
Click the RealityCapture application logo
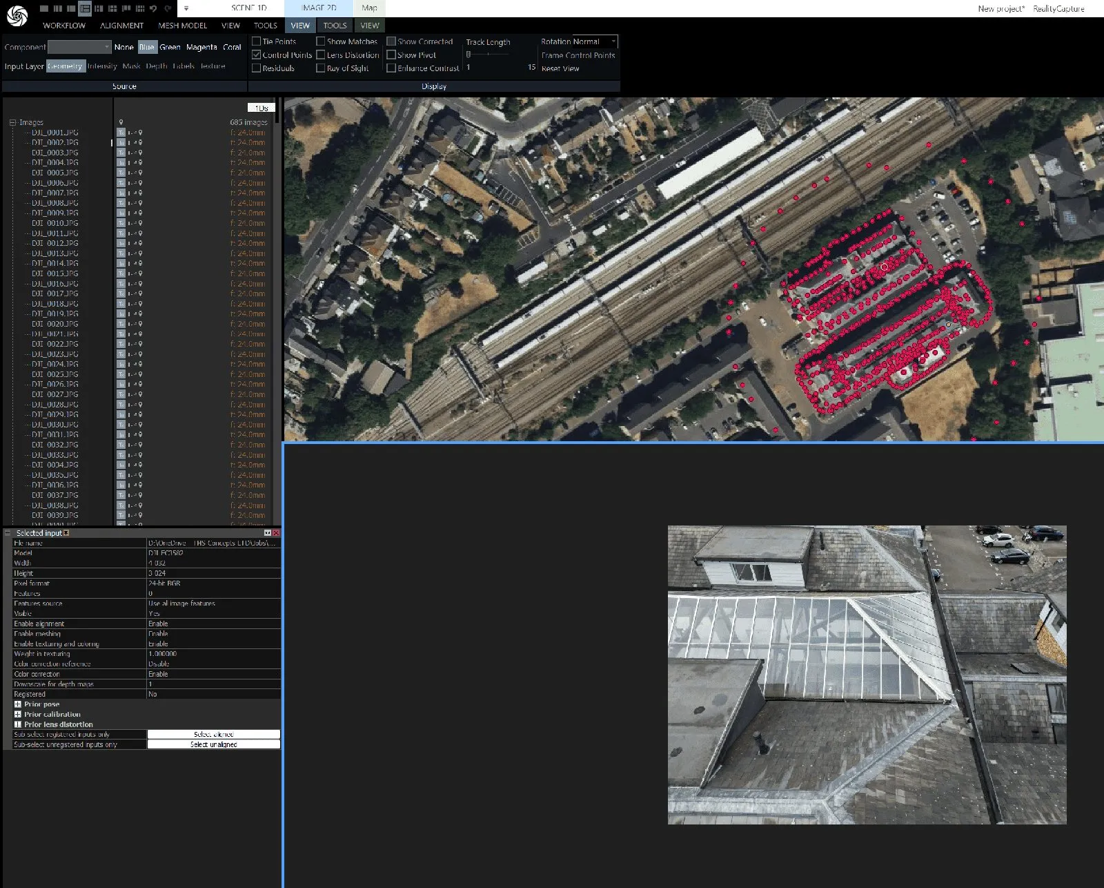tap(17, 15)
